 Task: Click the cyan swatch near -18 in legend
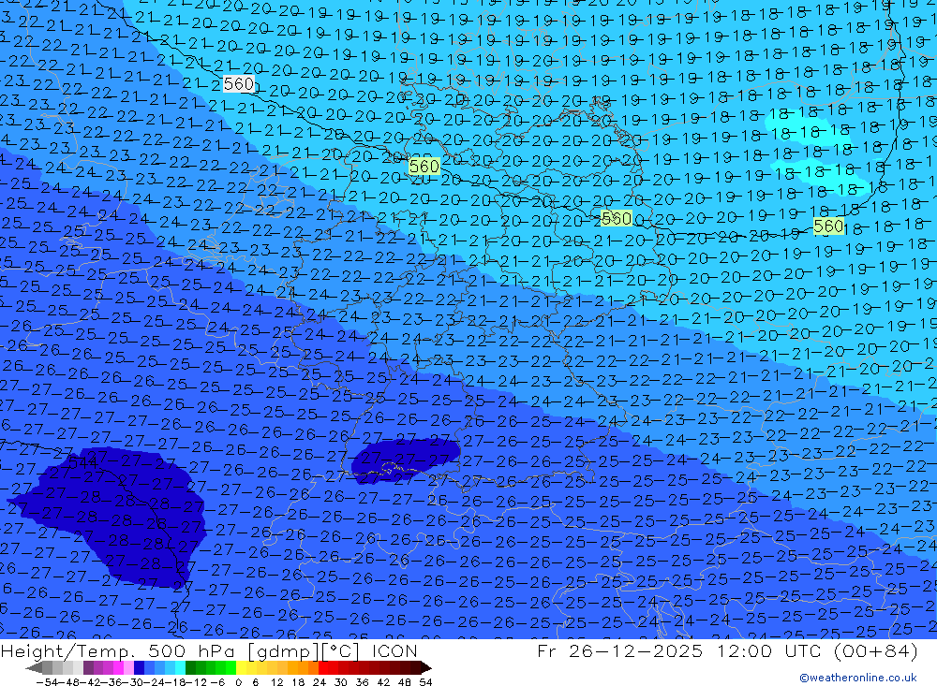coord(180,667)
